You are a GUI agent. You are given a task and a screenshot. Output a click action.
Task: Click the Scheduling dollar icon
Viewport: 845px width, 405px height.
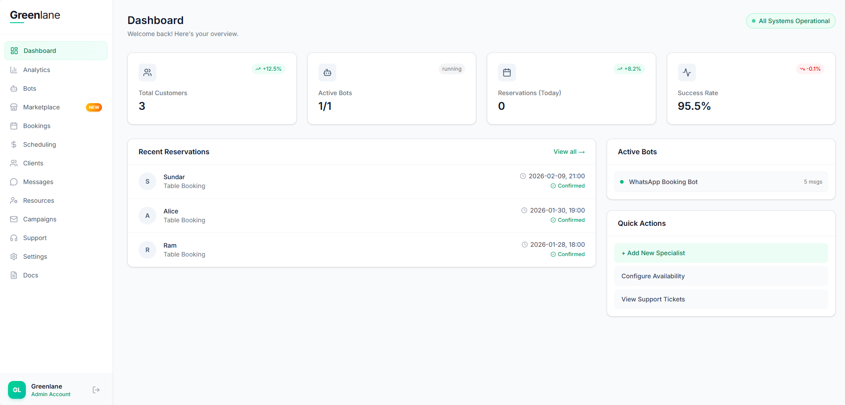(x=14, y=144)
